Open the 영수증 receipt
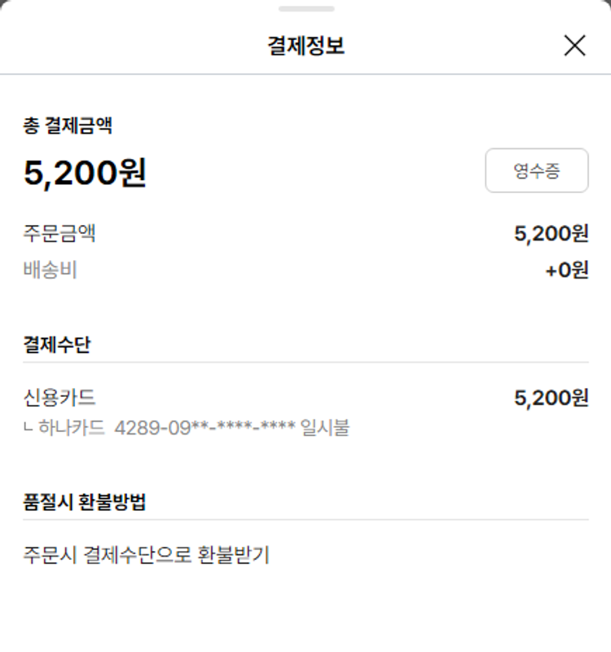Screen dimensions: 611x652 536,170
